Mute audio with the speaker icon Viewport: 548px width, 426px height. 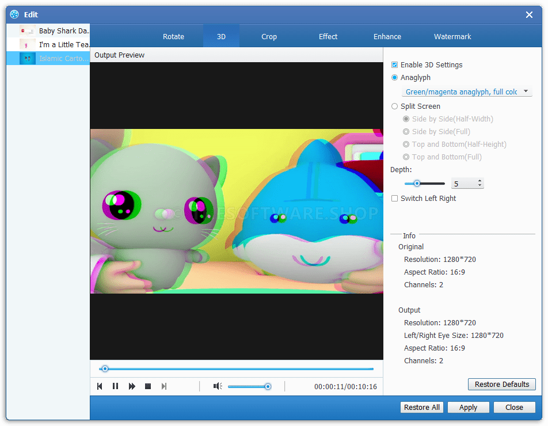[x=218, y=386]
